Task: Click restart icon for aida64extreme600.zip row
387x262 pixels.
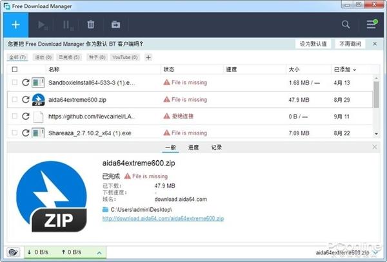Action: click(26, 100)
